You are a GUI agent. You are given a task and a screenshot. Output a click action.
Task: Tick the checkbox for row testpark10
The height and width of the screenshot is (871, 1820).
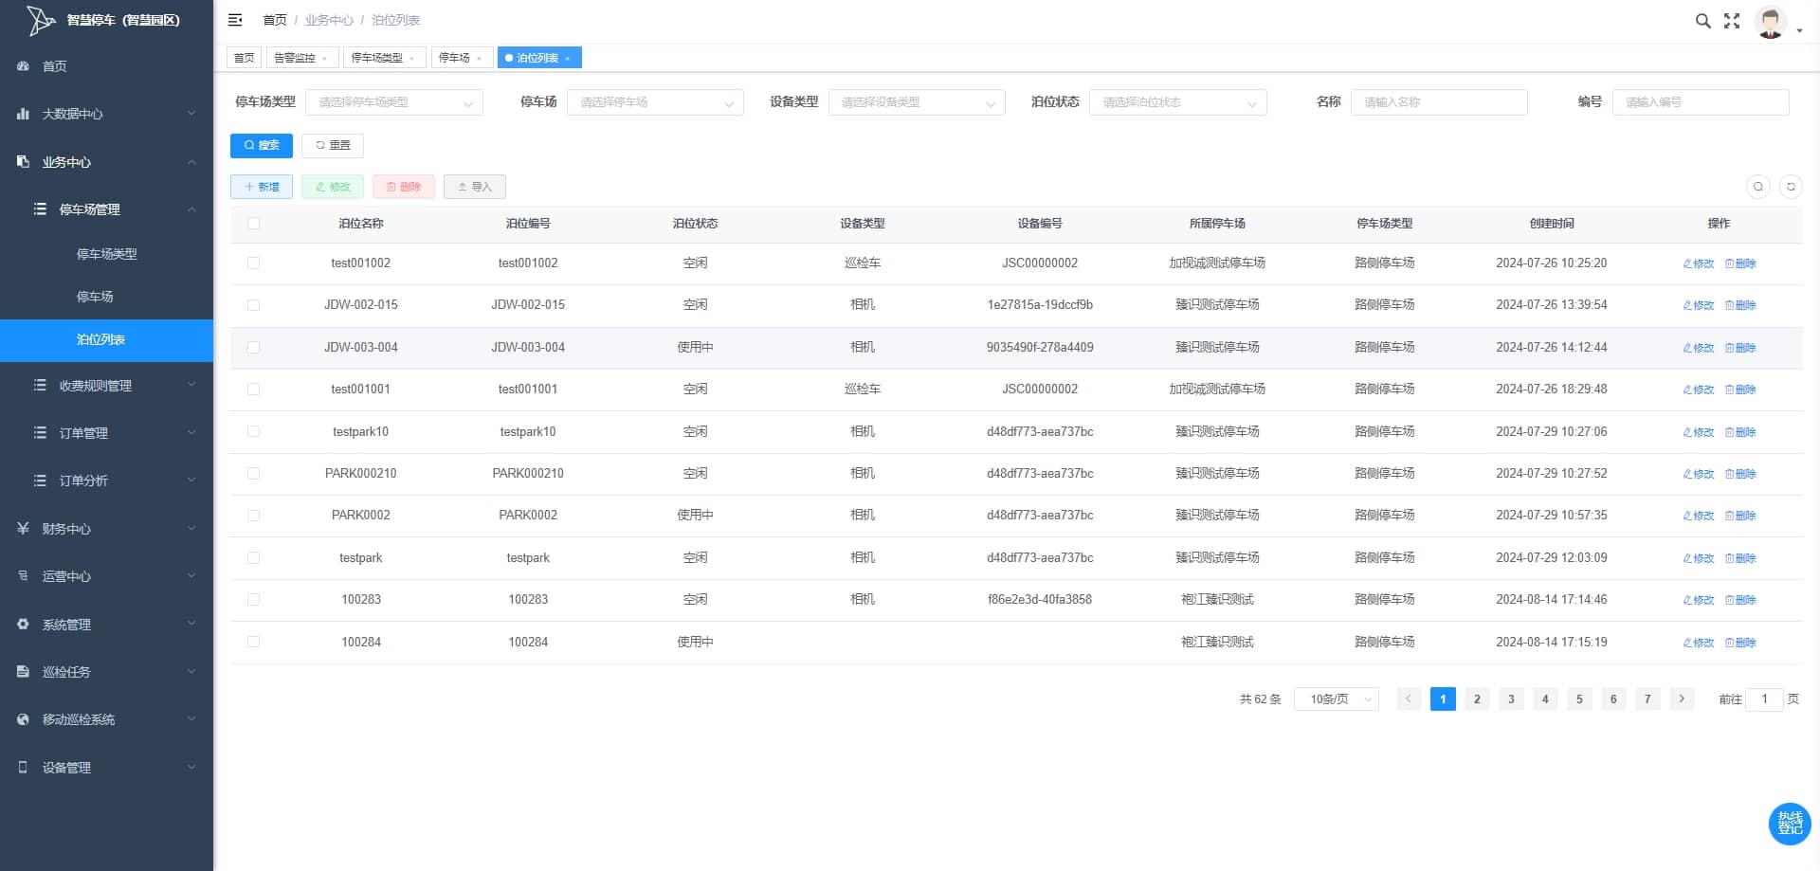[253, 431]
